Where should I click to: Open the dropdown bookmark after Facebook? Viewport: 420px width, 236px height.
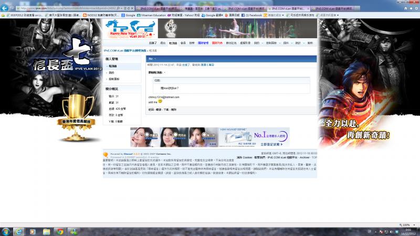274,15
